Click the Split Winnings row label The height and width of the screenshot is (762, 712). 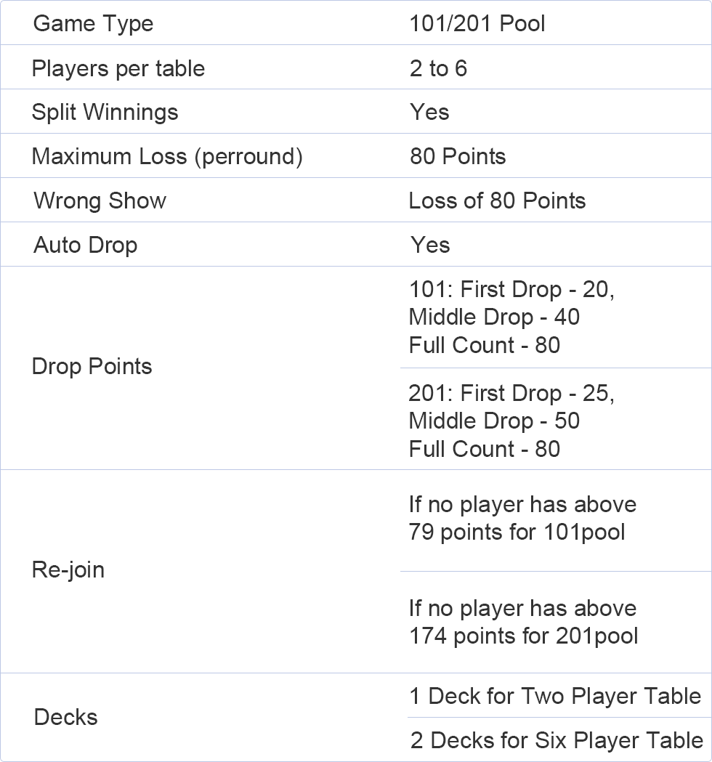click(x=105, y=113)
